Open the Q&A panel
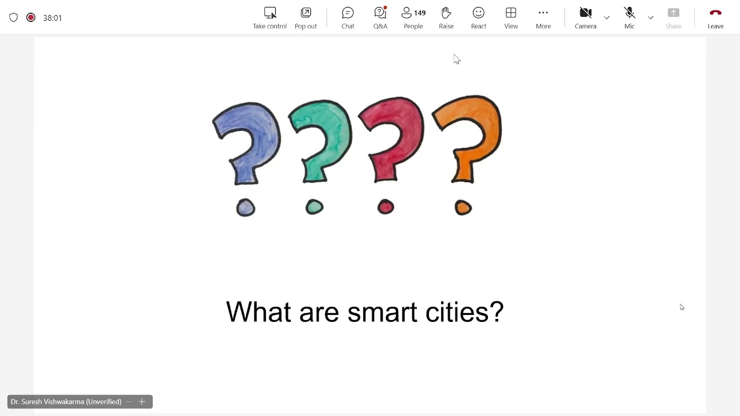This screenshot has width=740, height=416. pyautogui.click(x=380, y=18)
